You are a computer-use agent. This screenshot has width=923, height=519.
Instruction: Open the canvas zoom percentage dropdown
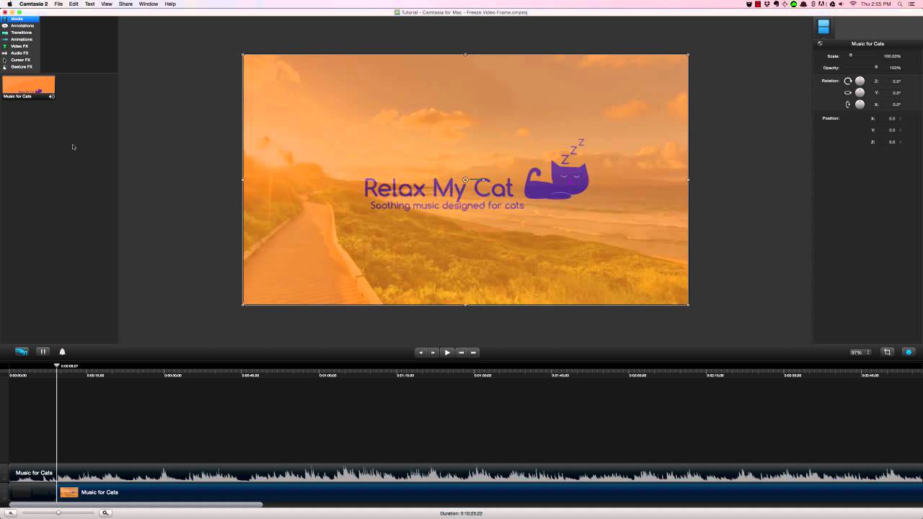[x=860, y=352]
